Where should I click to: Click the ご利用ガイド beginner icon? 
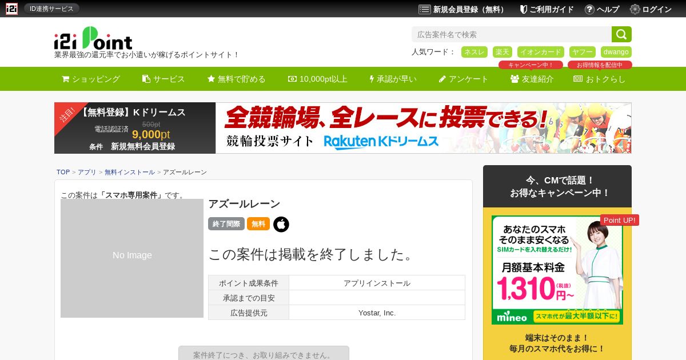pyautogui.click(x=523, y=9)
